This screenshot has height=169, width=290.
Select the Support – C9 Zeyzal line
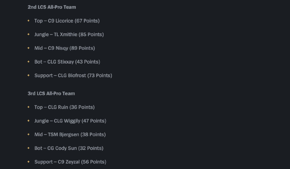tap(70, 162)
